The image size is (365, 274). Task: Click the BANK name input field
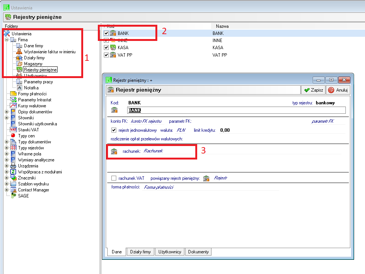point(236,110)
